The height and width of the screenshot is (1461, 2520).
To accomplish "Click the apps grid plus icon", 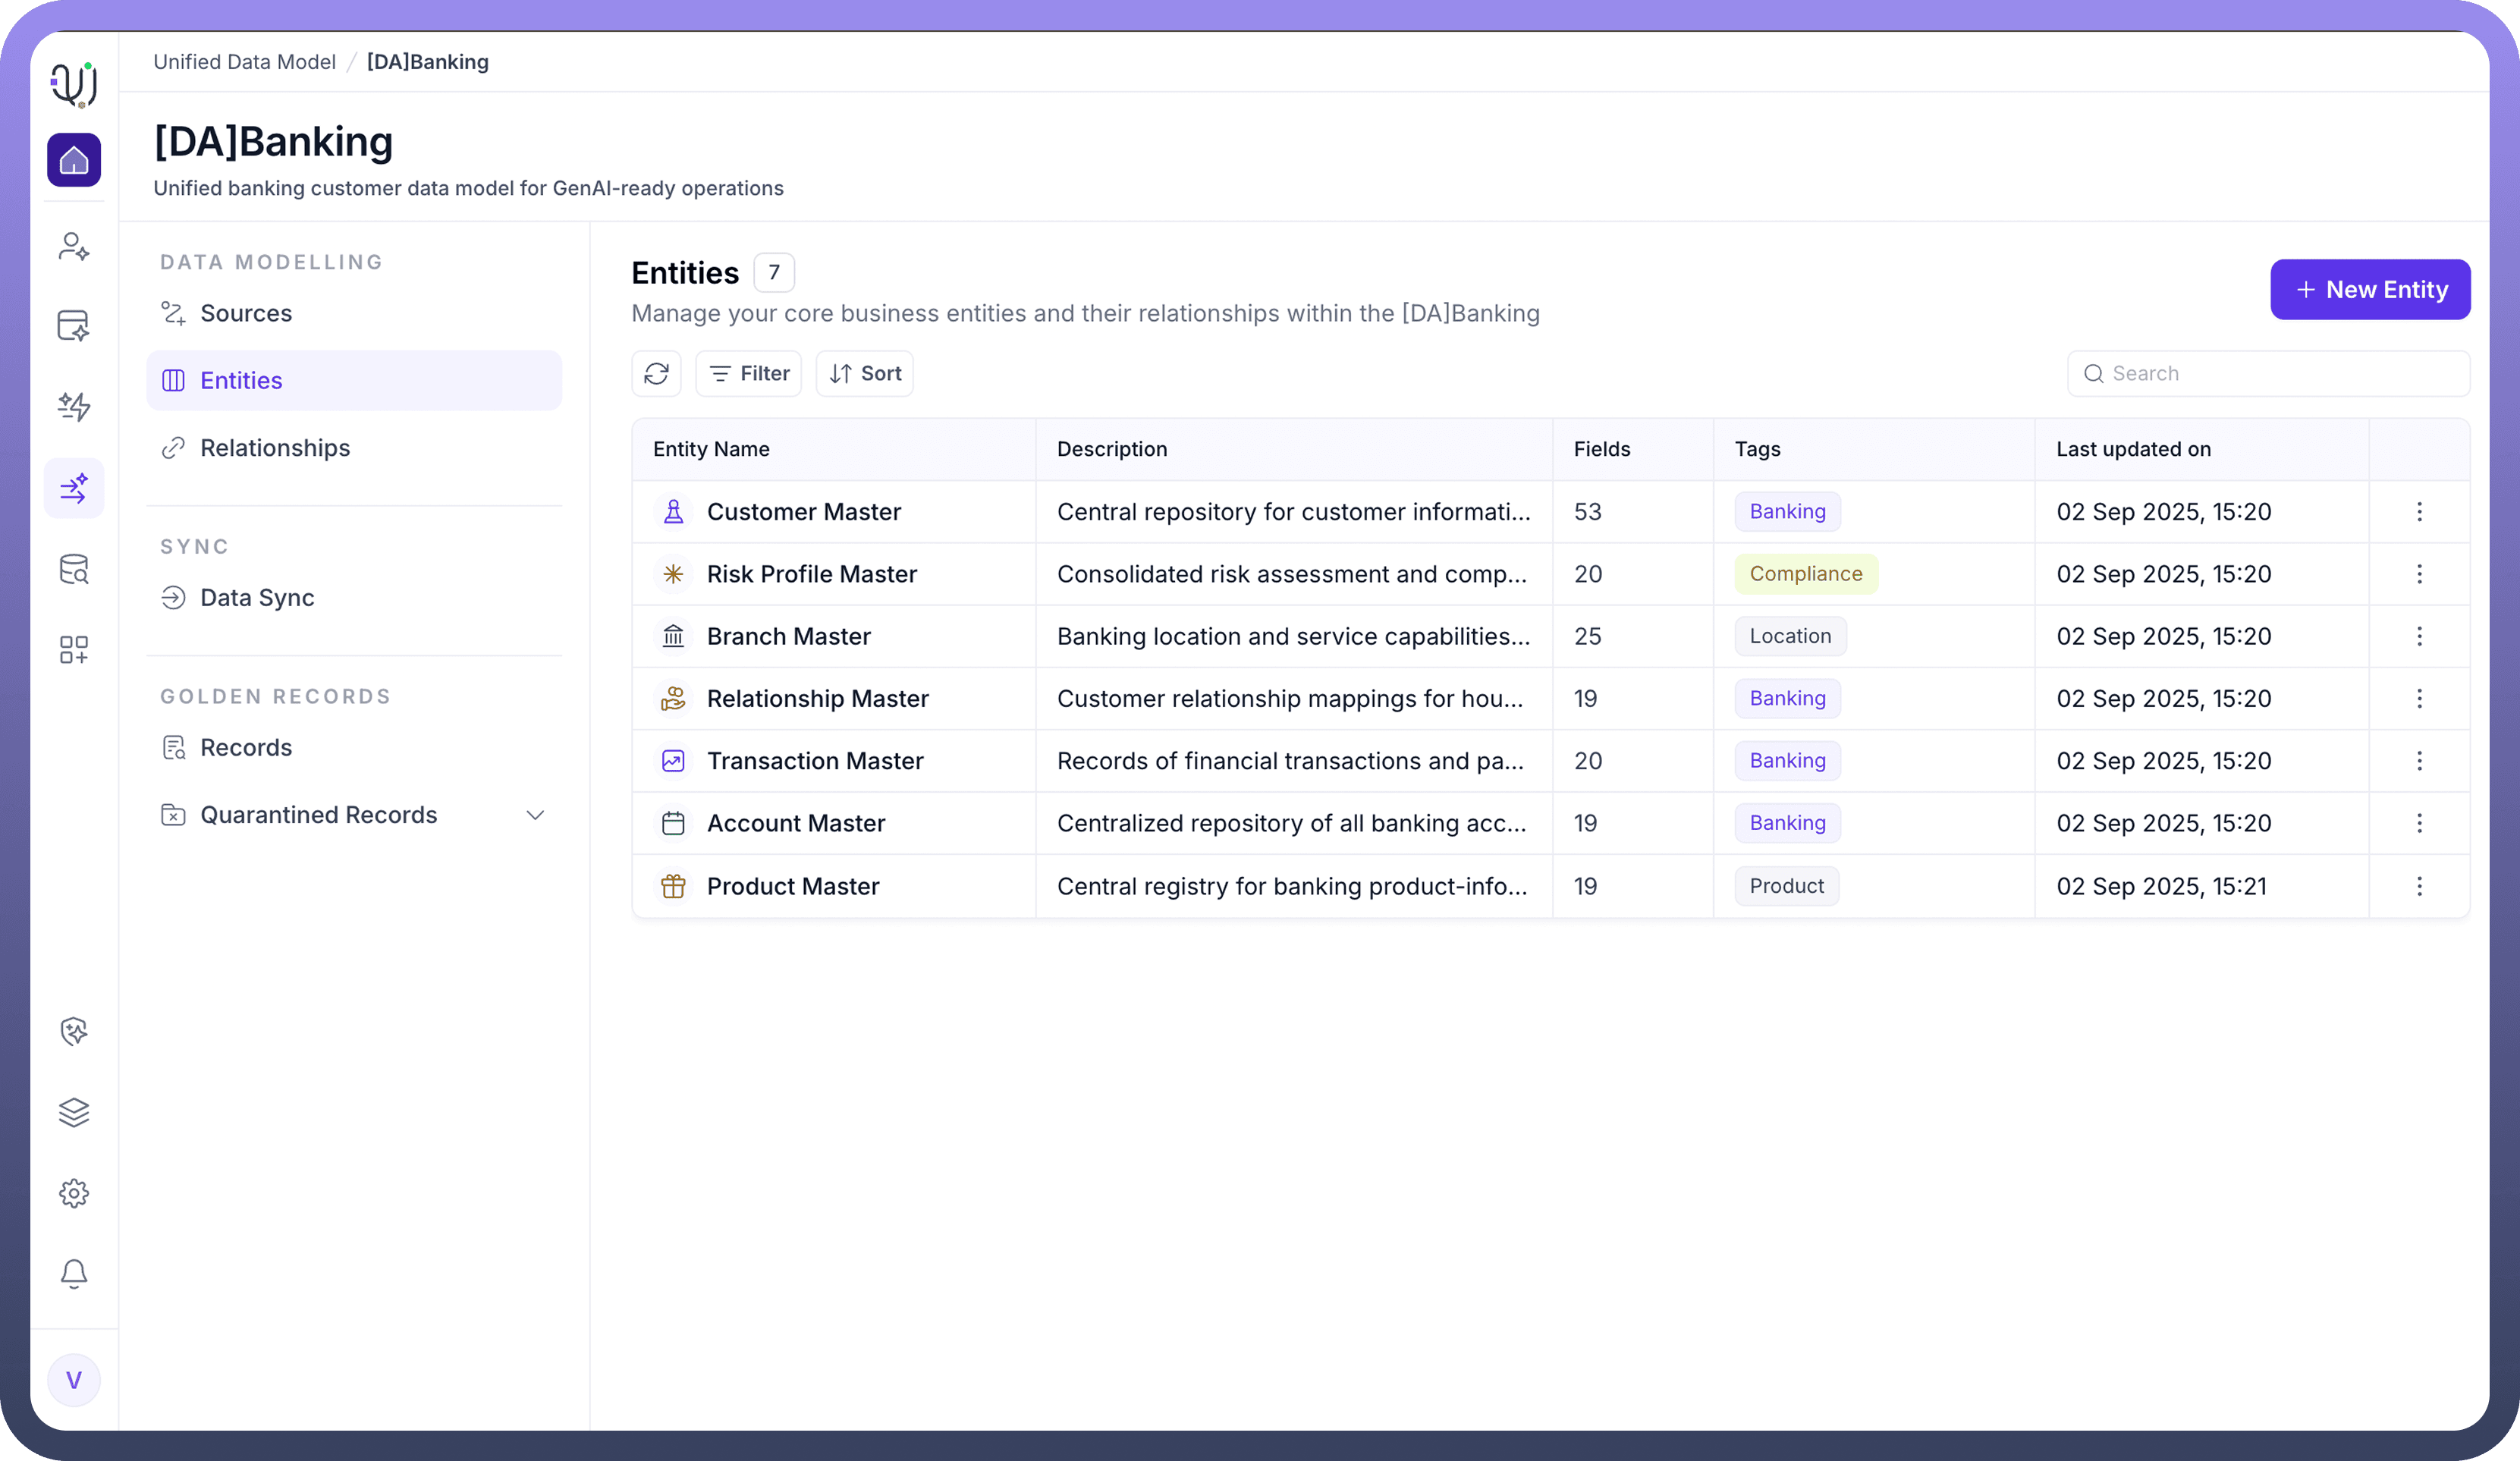I will (74, 650).
